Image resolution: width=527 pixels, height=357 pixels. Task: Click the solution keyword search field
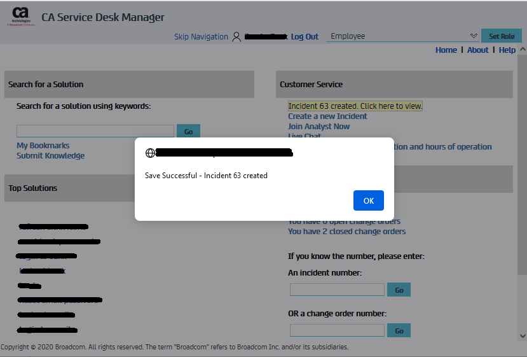coord(95,131)
